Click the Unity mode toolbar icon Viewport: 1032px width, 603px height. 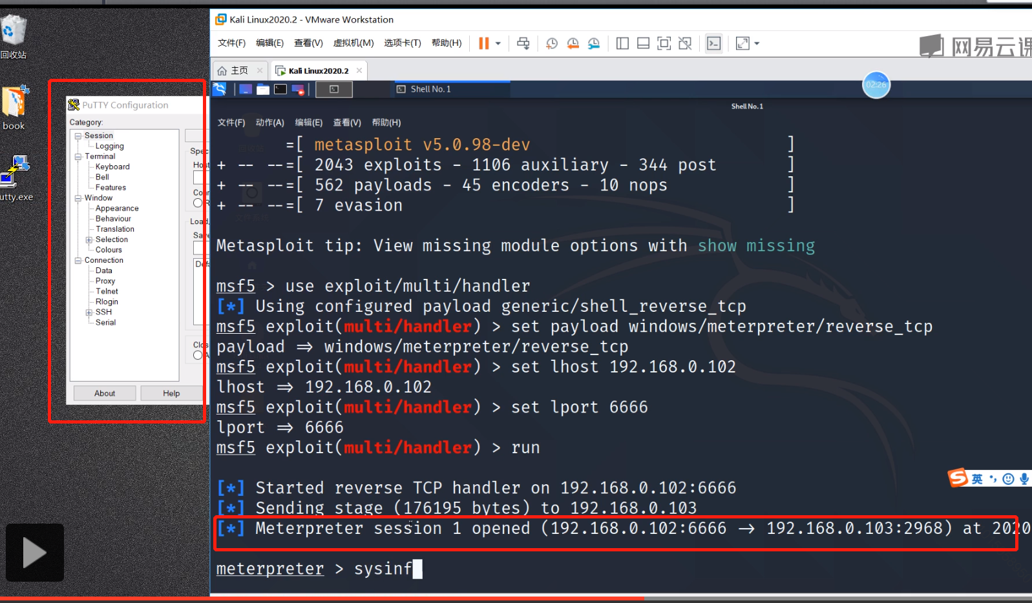(x=685, y=43)
